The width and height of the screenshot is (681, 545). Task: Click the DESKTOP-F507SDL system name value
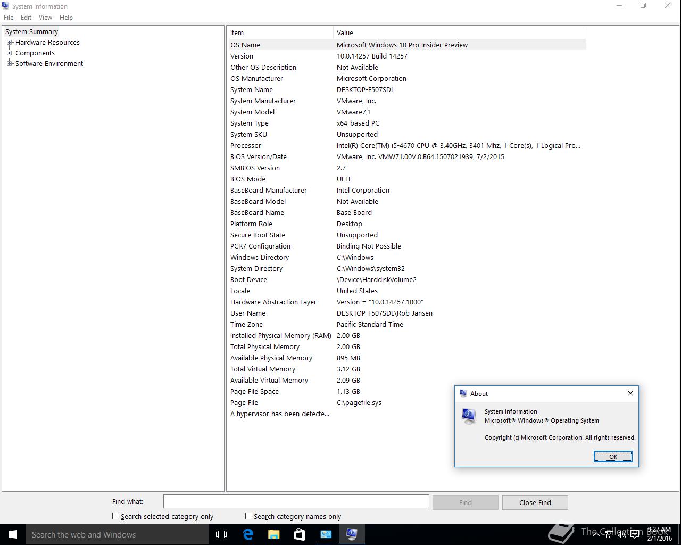[x=366, y=89]
